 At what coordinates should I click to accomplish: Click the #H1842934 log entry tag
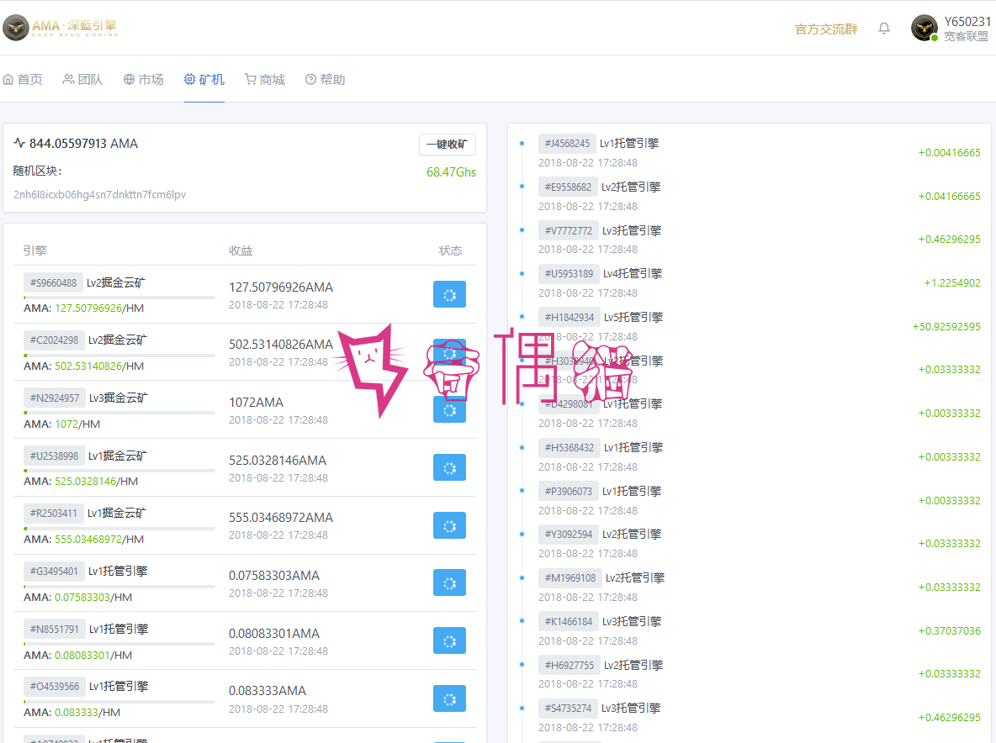(x=570, y=317)
